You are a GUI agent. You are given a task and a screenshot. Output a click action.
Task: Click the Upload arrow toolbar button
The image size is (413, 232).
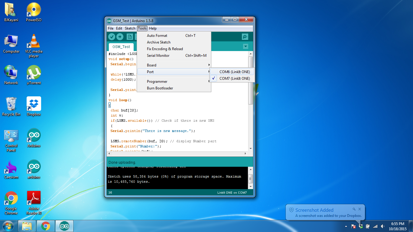point(120,37)
